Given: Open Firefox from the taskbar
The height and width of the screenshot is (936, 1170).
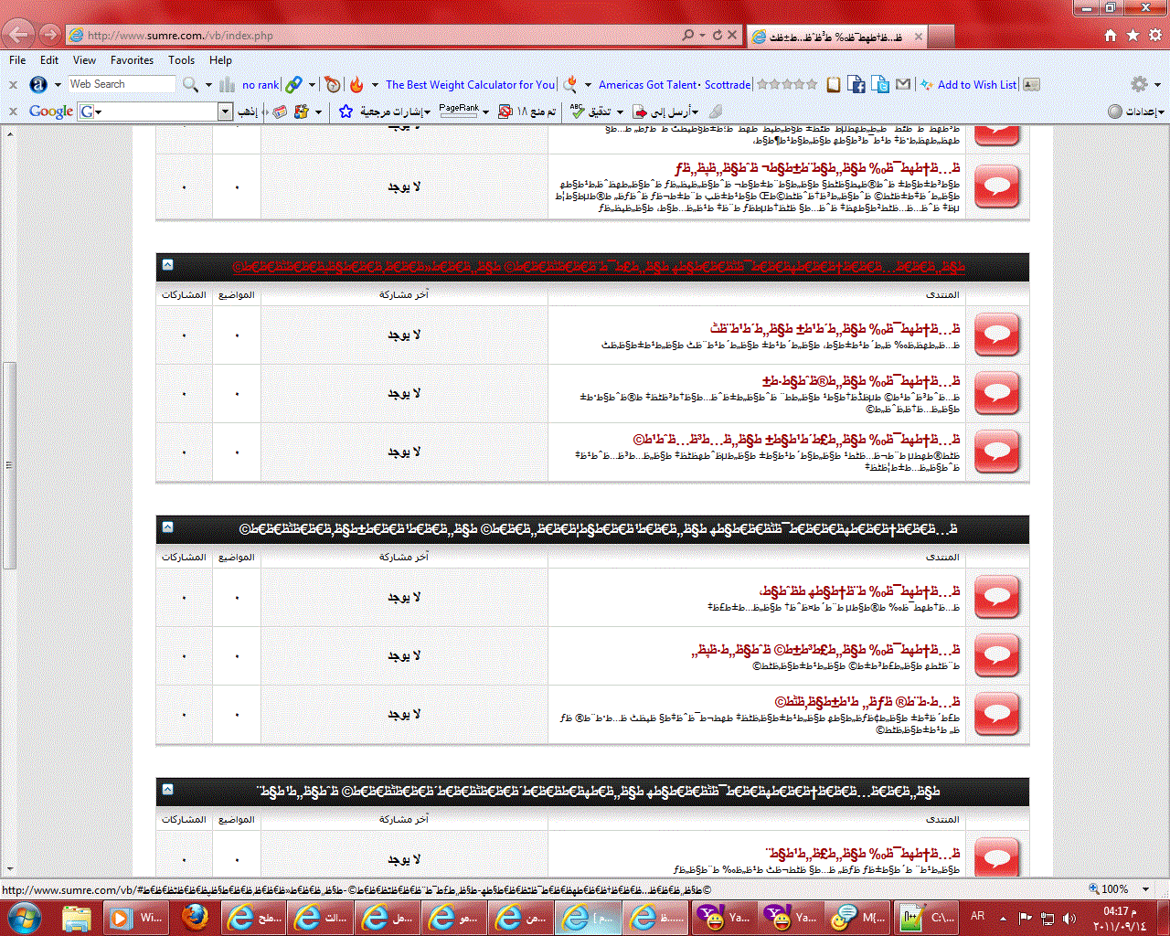Looking at the screenshot, I should tap(195, 917).
